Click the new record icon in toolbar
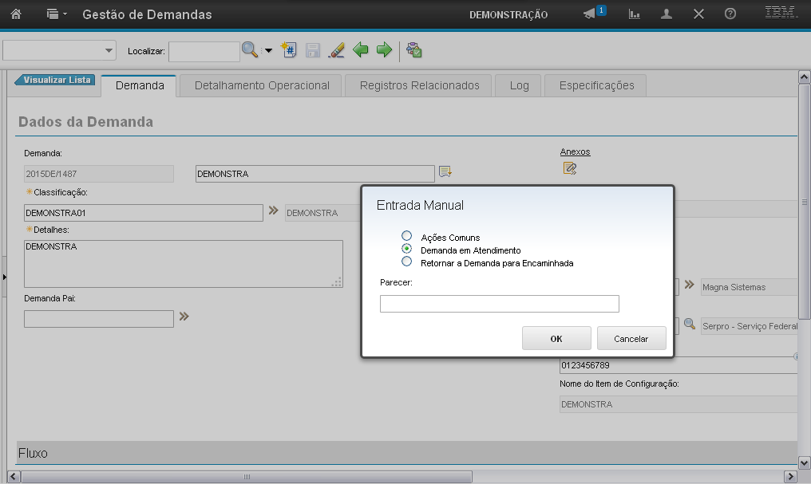 [x=290, y=50]
